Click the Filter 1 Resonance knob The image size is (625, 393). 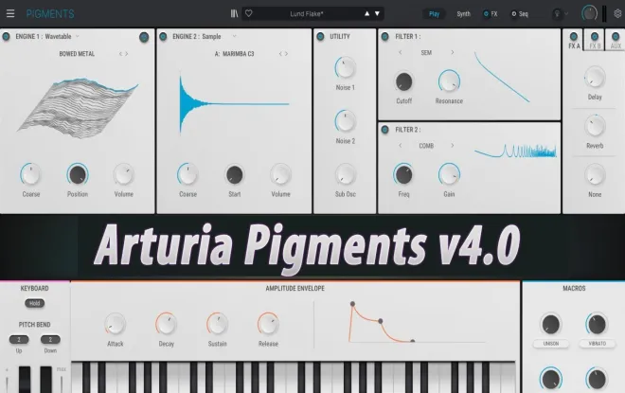449,81
